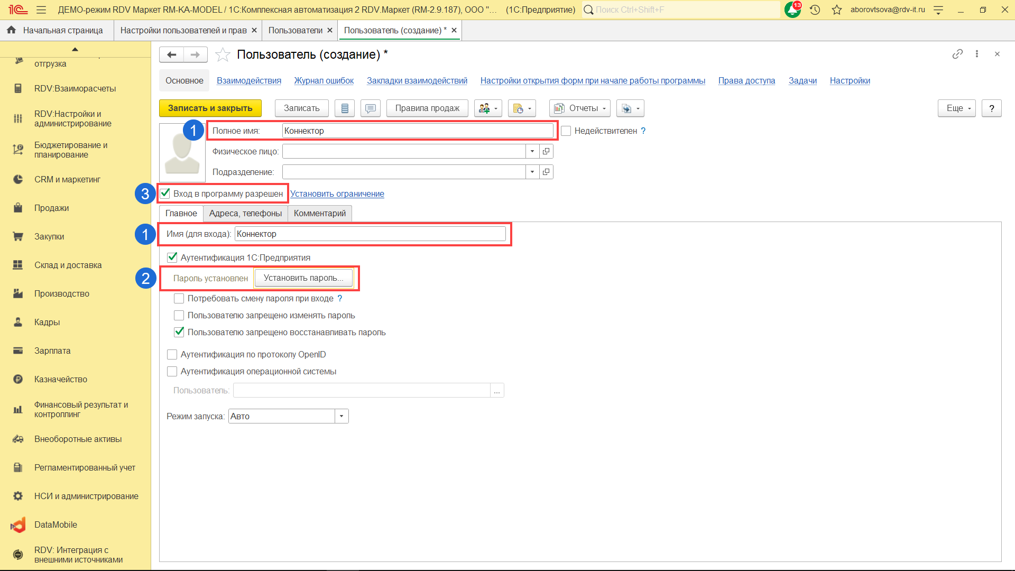The image size is (1015, 571).
Task: Open the history clock icon
Action: click(x=815, y=10)
